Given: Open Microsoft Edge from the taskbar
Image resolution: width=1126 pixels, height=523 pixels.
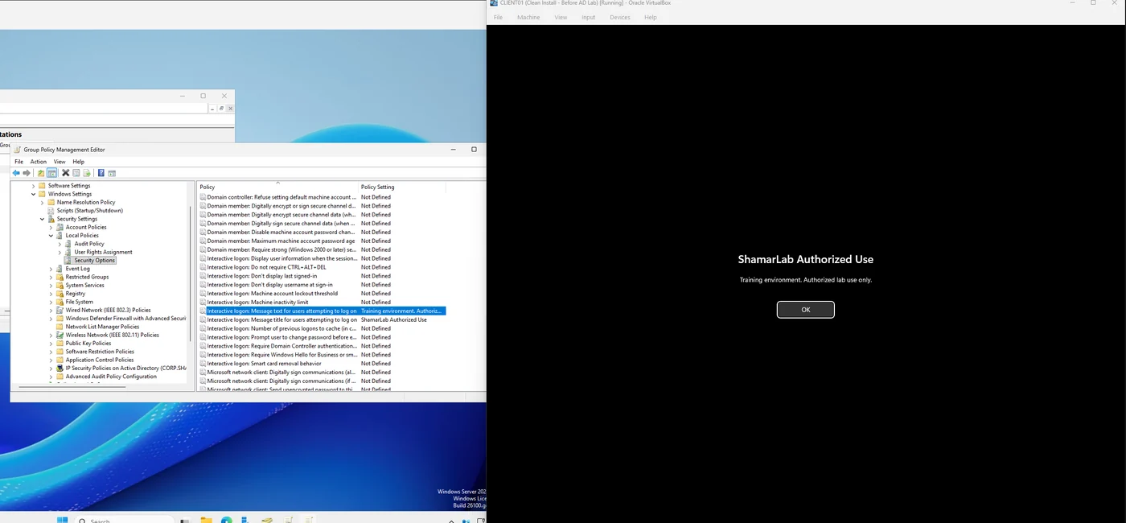Looking at the screenshot, I should point(227,520).
